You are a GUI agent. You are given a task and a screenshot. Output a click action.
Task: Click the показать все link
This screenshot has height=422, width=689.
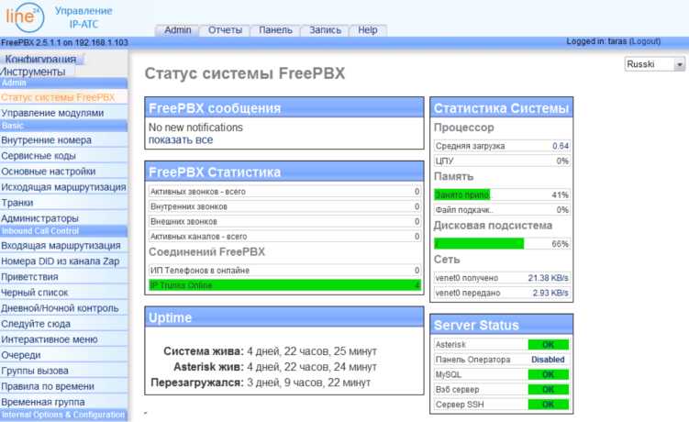coord(181,139)
